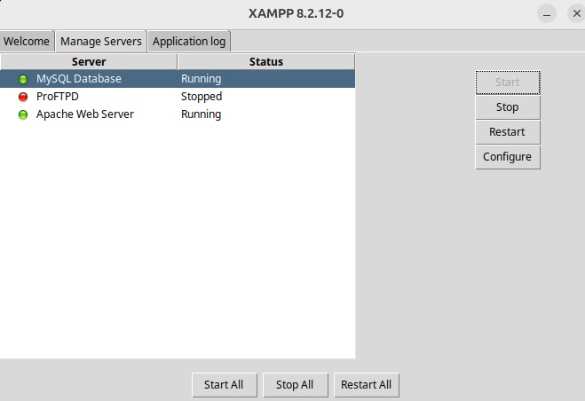Viewport: 585px width, 401px height.
Task: Open the Application log tab
Action: 189,41
